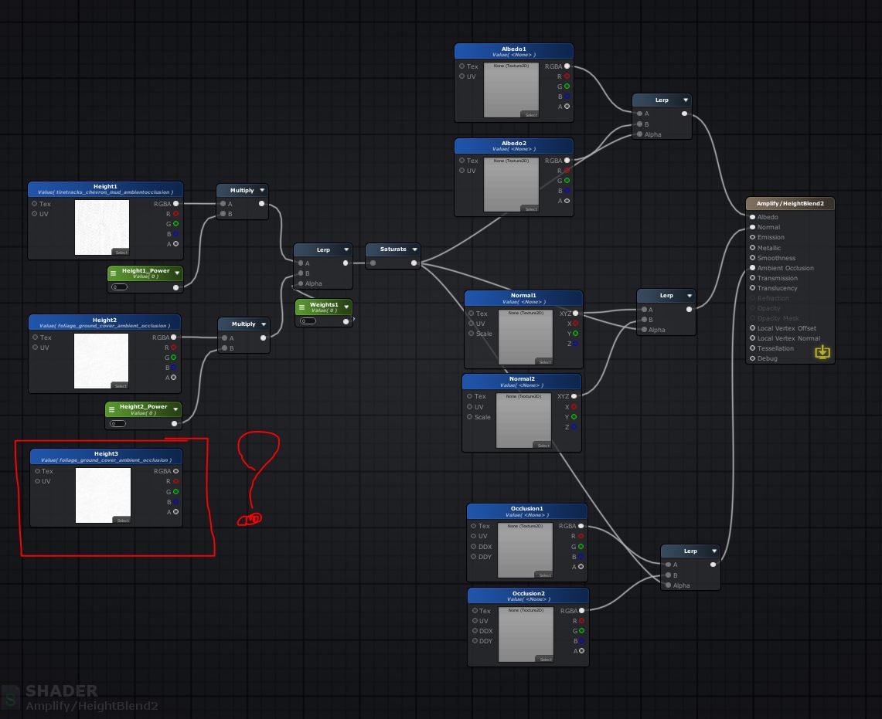882x719 pixels.
Task: Toggle the Weights1 value switch
Action: click(308, 321)
